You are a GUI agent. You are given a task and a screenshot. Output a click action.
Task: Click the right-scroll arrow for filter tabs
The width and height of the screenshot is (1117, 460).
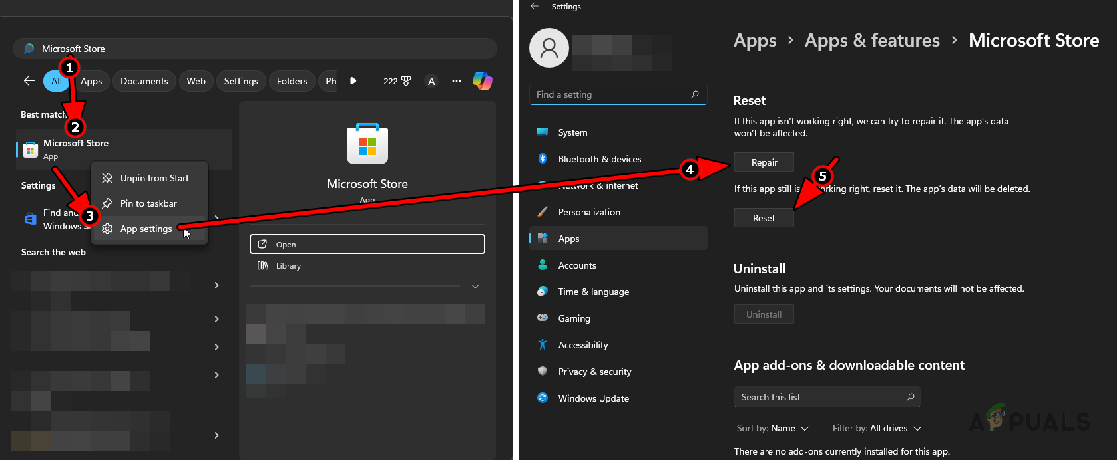[x=353, y=81]
